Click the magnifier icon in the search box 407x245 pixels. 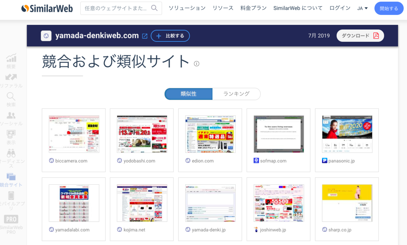(x=154, y=7)
